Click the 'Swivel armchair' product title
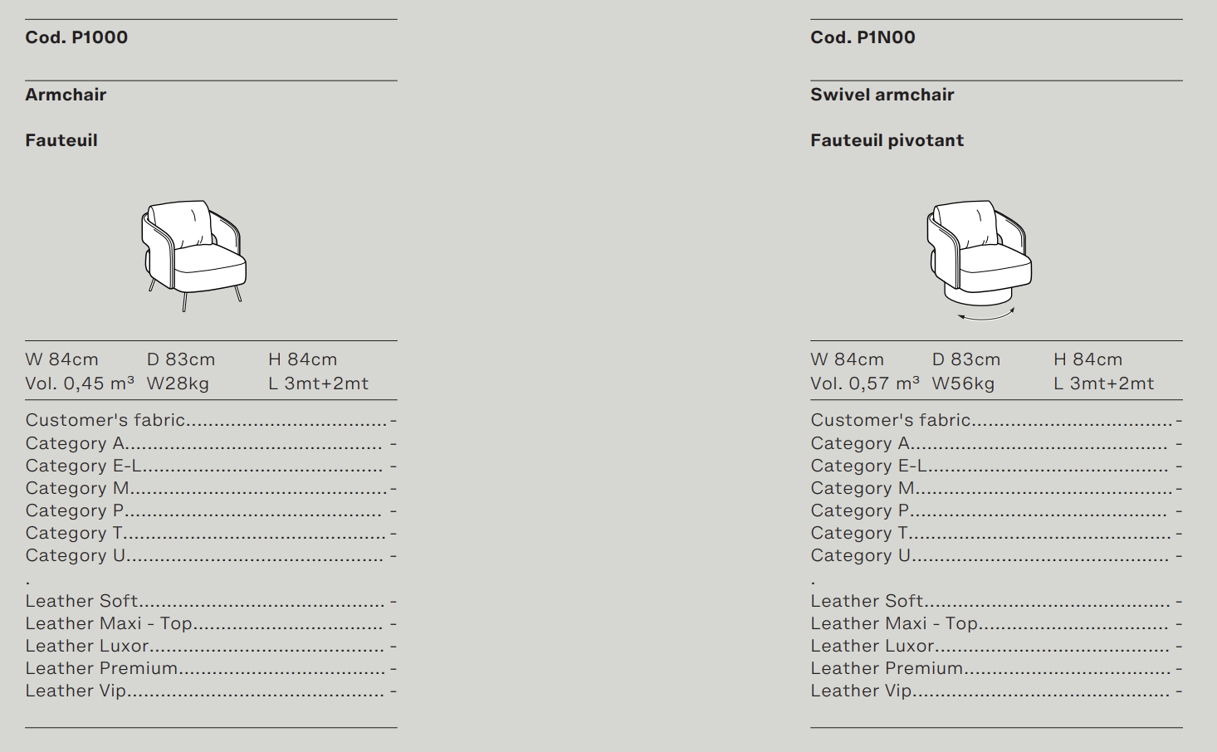The image size is (1217, 752). point(882,95)
